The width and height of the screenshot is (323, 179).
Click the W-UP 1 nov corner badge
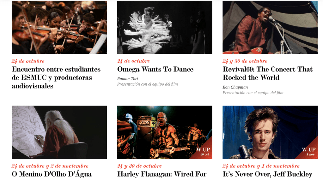pyautogui.click(x=309, y=151)
